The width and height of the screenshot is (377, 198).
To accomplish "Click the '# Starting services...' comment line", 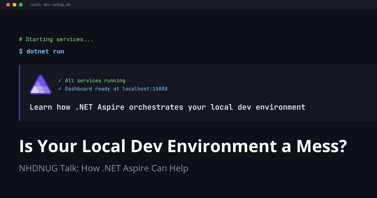I will click(x=56, y=40).
